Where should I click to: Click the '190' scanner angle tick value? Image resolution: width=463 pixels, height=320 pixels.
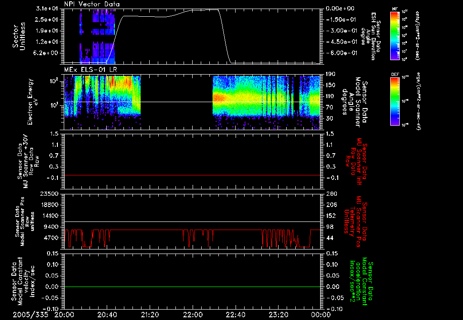pyautogui.click(x=331, y=74)
